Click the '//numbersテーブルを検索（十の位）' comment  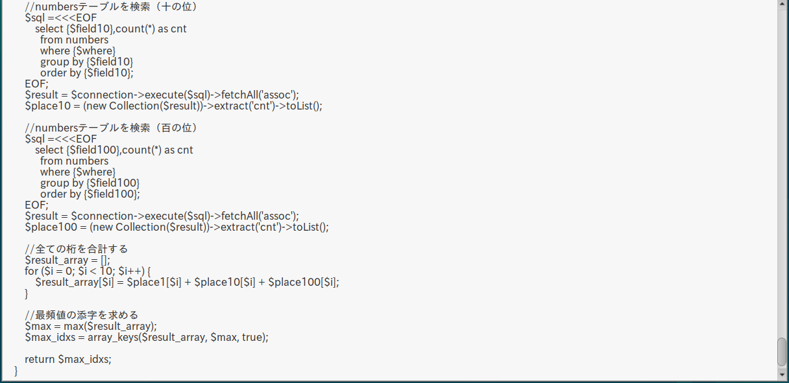111,6
